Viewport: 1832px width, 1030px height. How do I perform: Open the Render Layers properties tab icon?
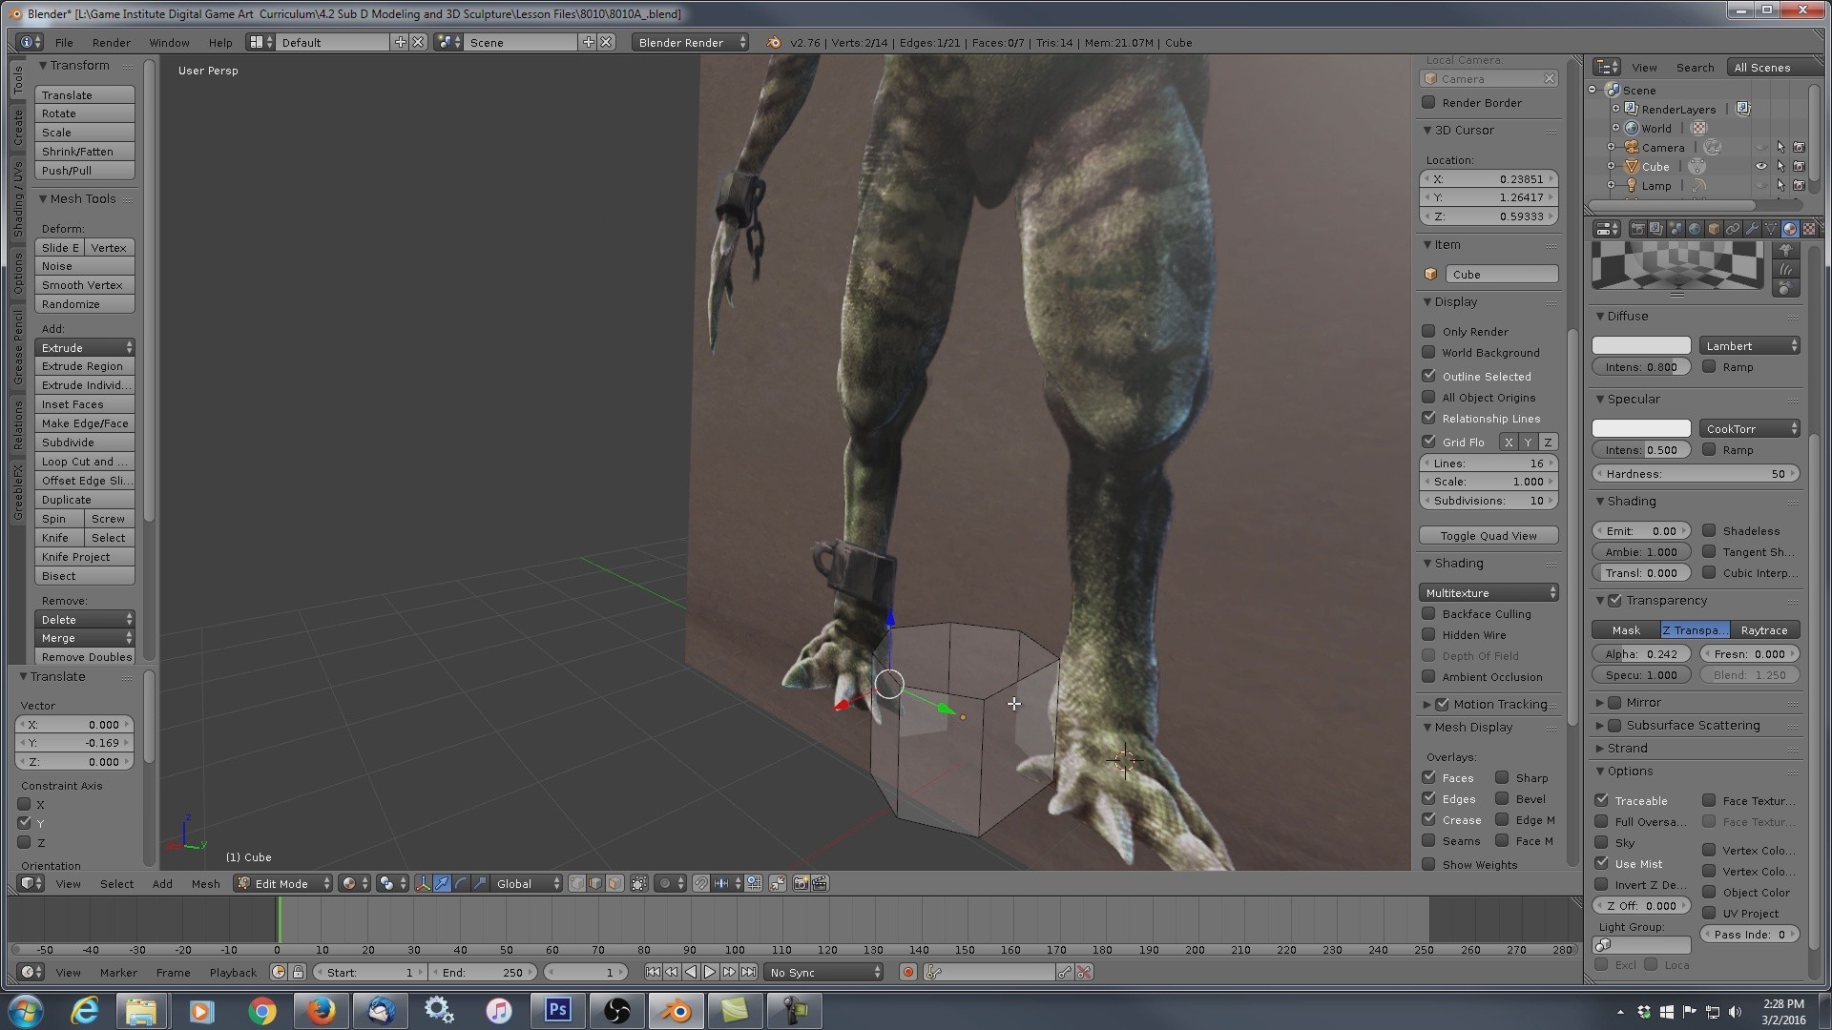1656,229
